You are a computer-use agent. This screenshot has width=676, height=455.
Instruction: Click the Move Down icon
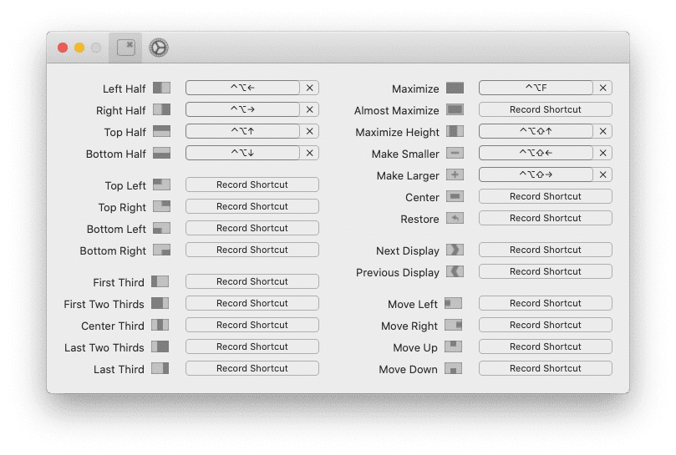tap(453, 368)
